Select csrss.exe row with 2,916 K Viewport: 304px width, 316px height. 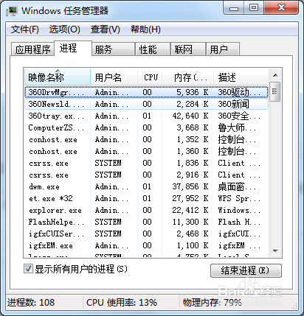[146, 175]
